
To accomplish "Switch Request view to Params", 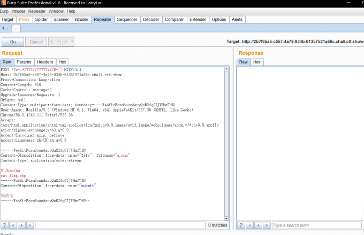I will pos(24,62).
